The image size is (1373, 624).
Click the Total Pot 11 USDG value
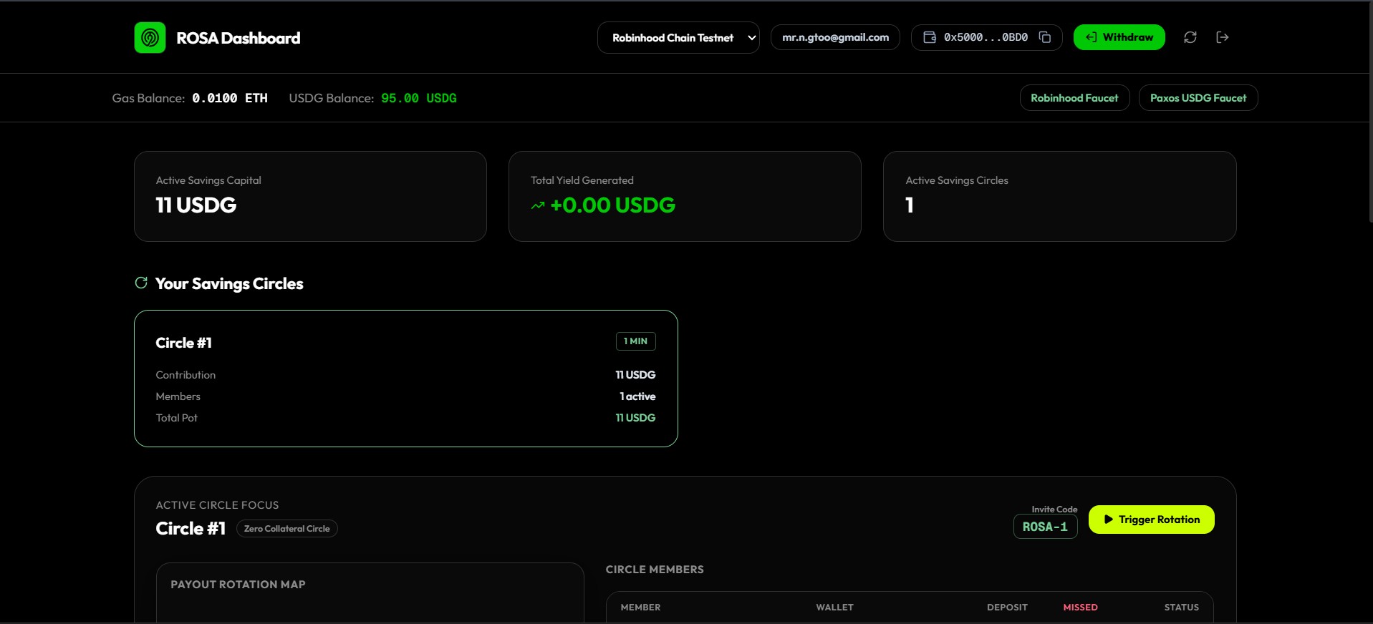click(x=636, y=418)
